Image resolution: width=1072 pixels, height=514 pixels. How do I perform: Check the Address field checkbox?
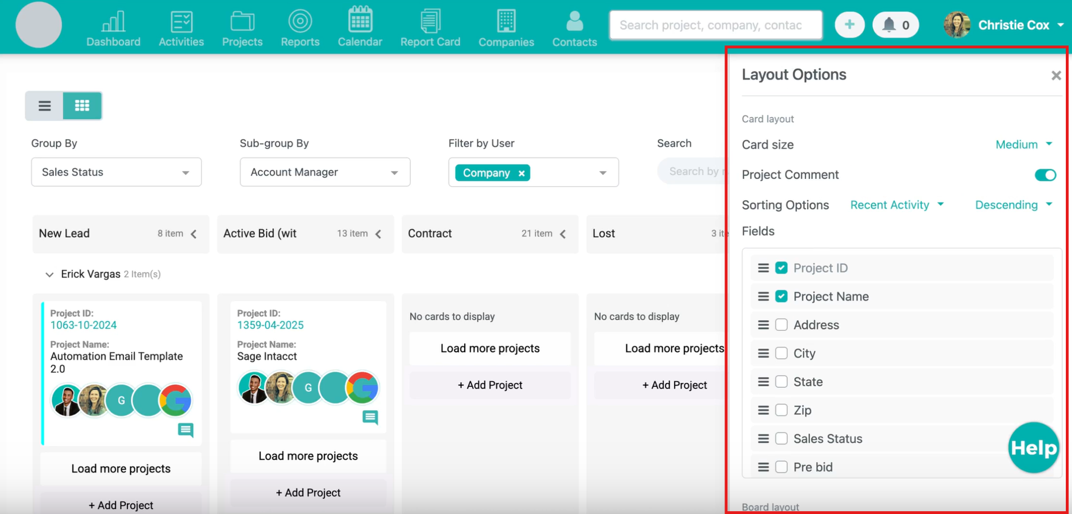781,325
